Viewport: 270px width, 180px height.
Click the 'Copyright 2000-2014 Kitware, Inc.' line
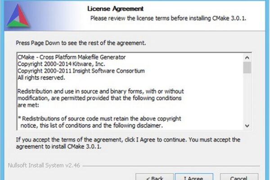(x=61, y=64)
